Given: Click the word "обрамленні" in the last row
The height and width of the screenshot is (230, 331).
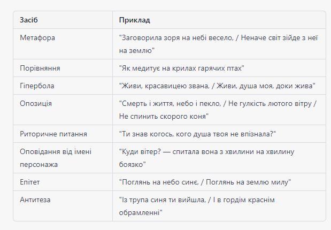Looking at the screenshot, I should (140, 212).
